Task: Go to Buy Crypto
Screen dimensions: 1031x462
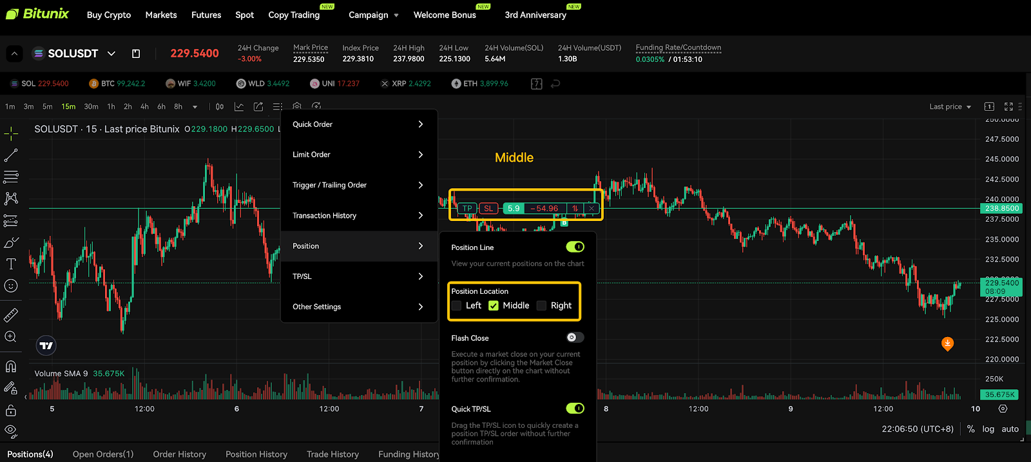Action: (x=109, y=15)
